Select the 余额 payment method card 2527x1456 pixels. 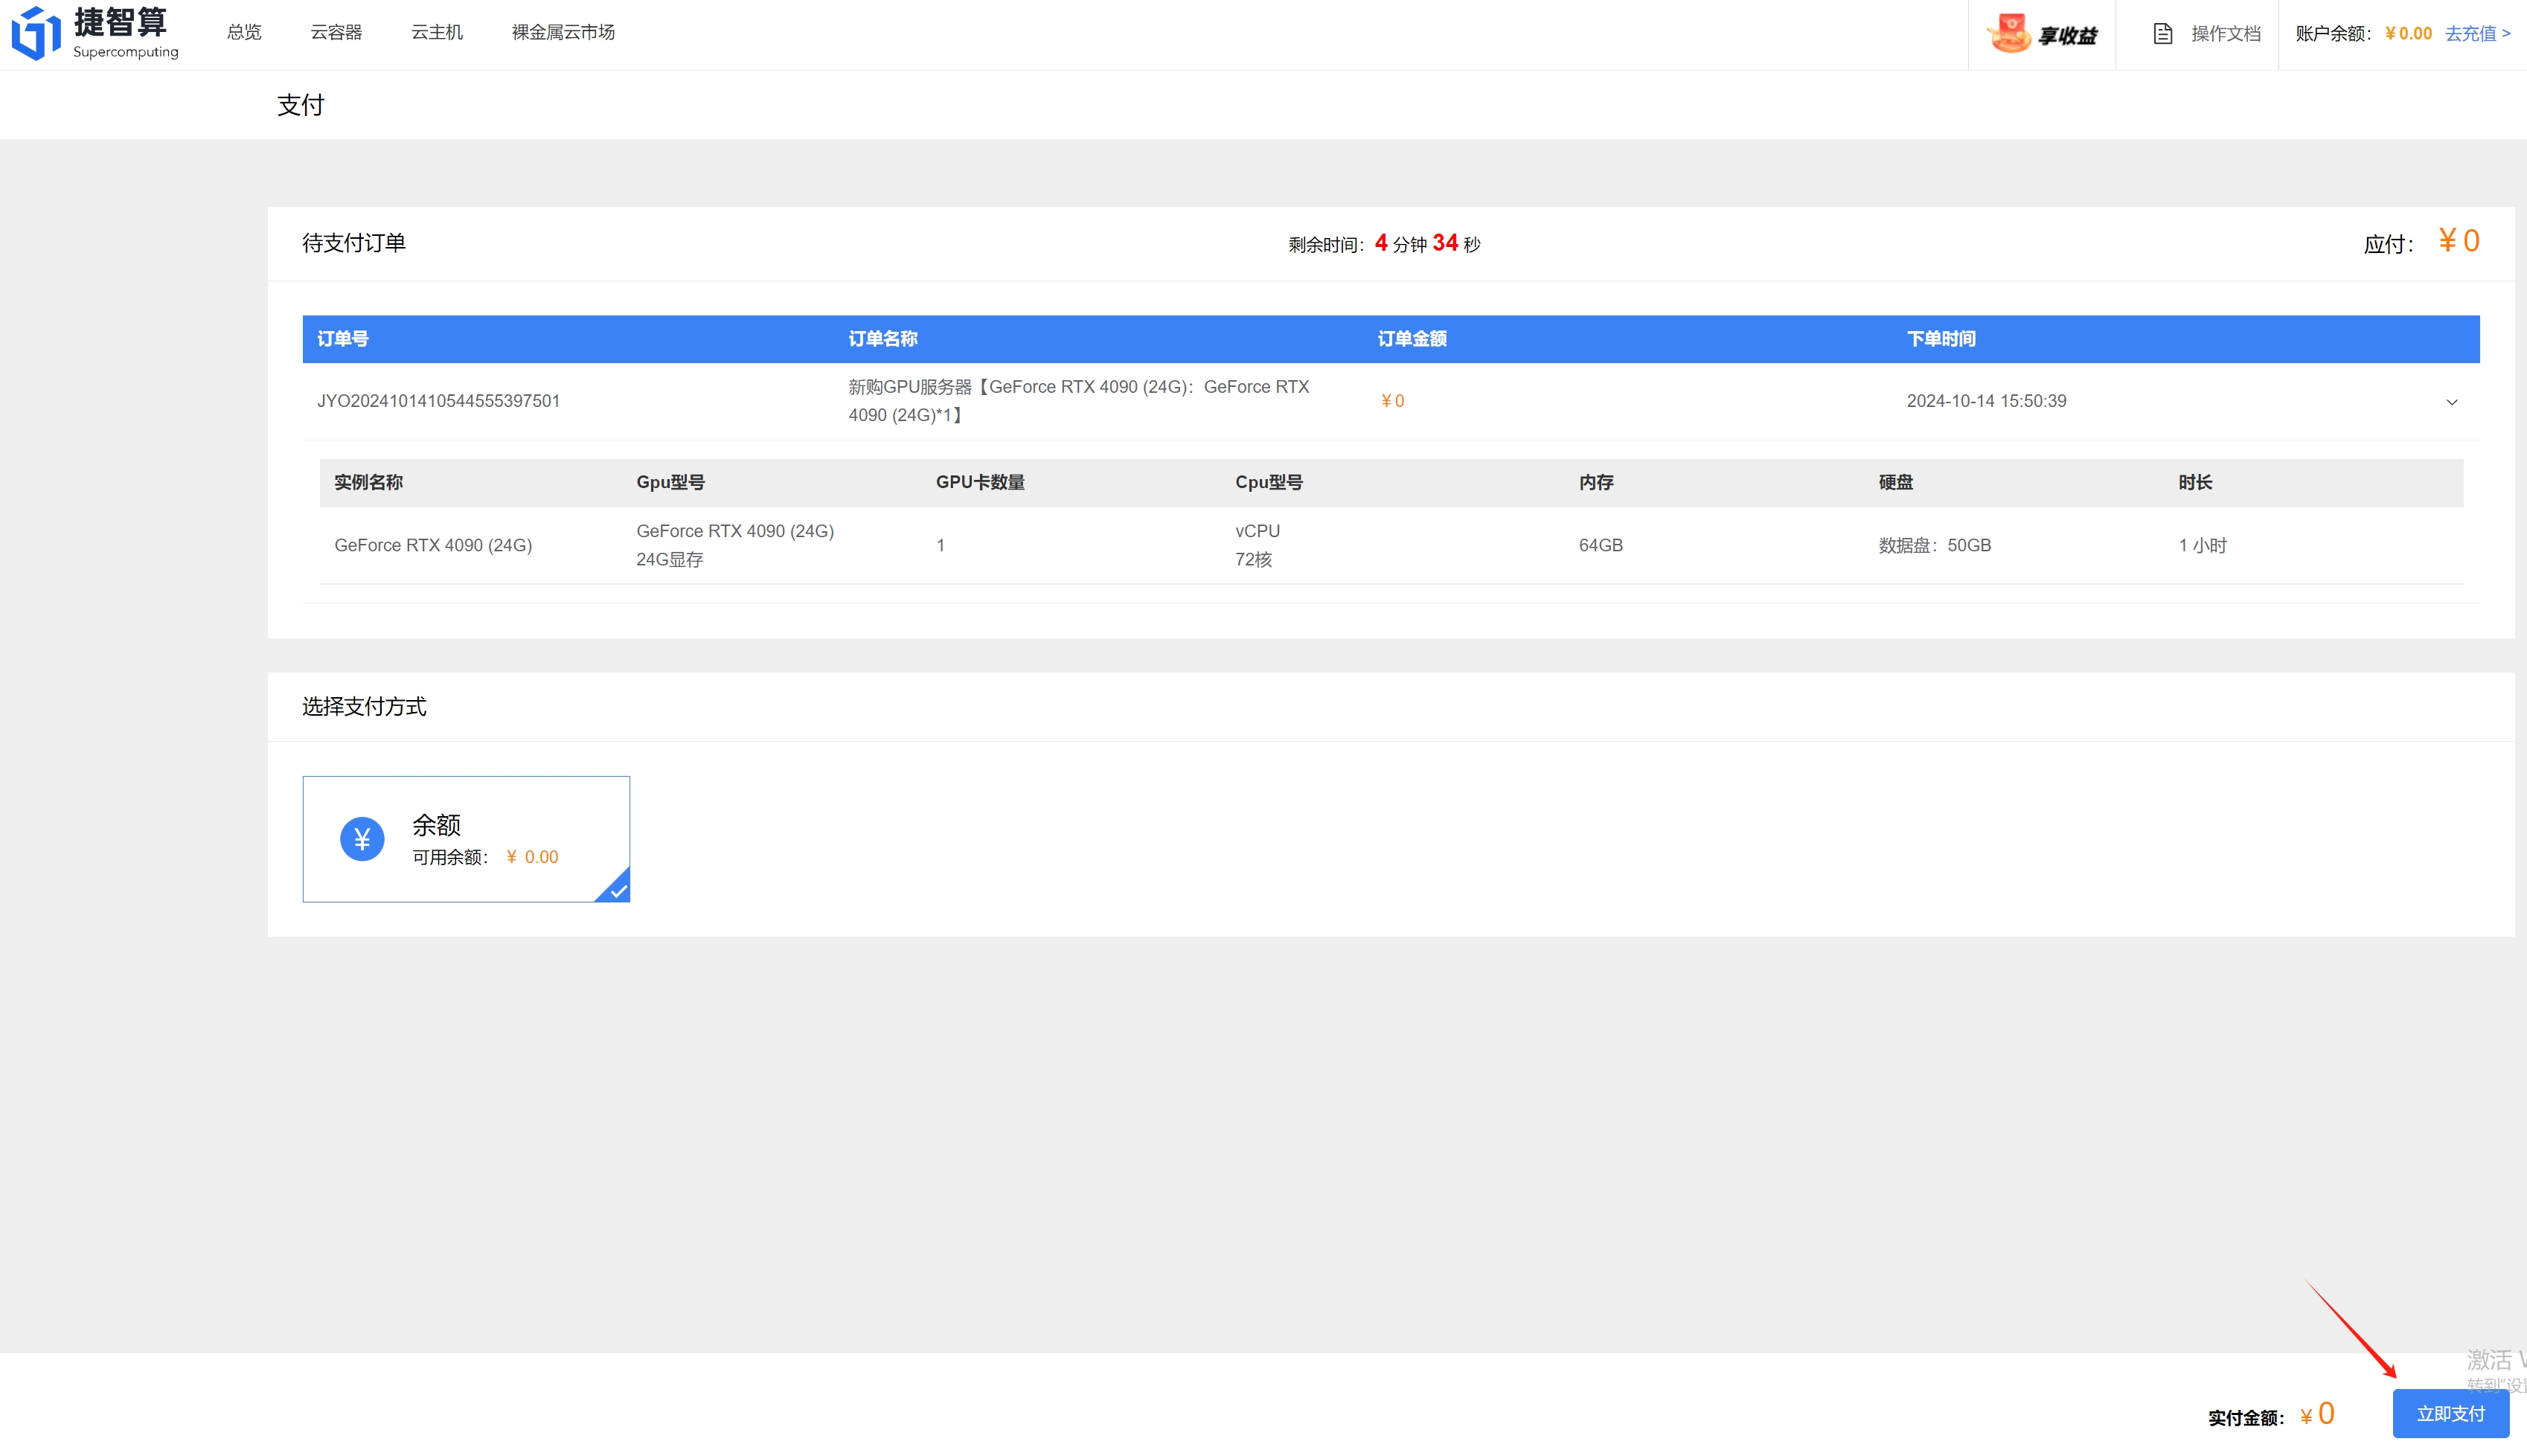466,838
